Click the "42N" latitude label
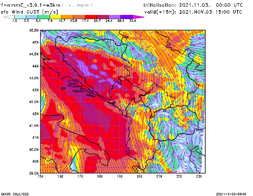This screenshot has width=253, height=196. tap(35, 114)
